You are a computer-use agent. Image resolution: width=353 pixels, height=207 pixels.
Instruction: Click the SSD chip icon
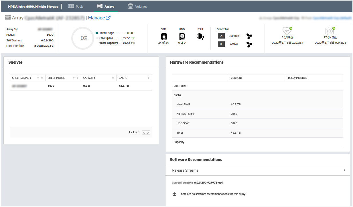(x=163, y=37)
